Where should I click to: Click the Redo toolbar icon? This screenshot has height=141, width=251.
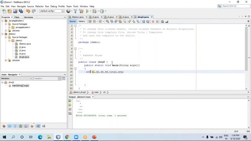tap(34, 11)
